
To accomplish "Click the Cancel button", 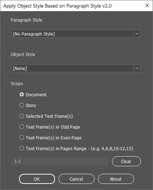I will 76,179.
